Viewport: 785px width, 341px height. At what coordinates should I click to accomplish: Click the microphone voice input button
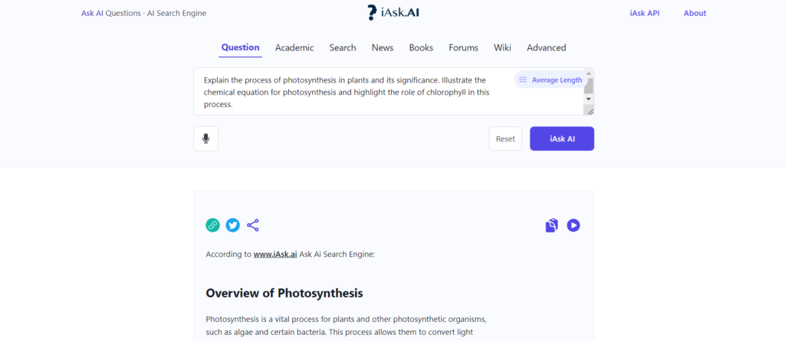[x=205, y=138]
